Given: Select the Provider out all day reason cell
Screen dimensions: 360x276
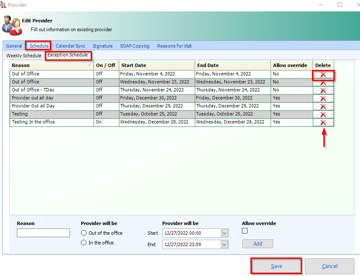Looking at the screenshot, I should click(52, 98).
